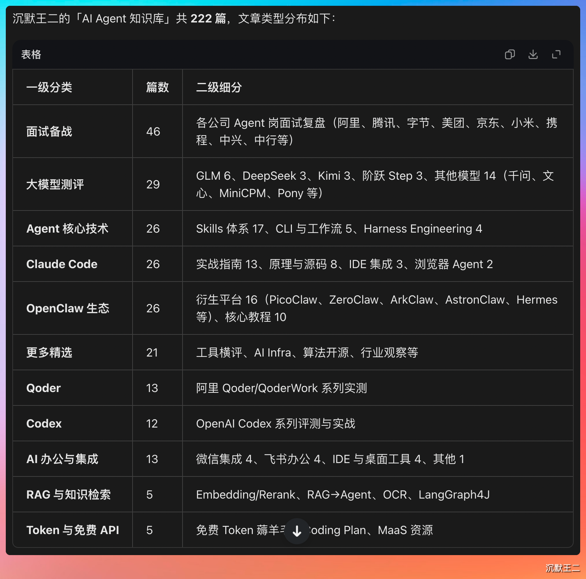Click the Token 与免费 API cell

point(73,530)
